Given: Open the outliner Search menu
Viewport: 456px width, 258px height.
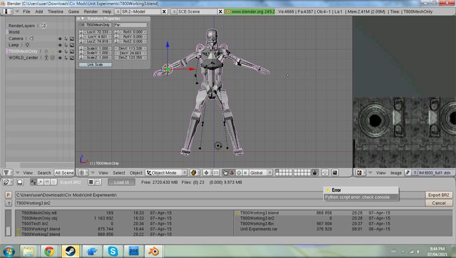Looking at the screenshot, I should pyautogui.click(x=44, y=173).
